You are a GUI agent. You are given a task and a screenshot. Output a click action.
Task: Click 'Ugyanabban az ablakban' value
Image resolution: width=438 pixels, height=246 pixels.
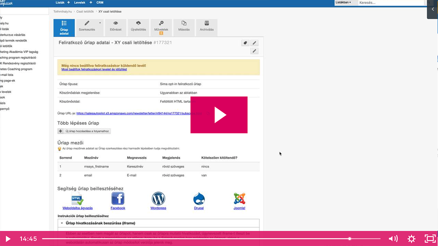click(x=179, y=93)
